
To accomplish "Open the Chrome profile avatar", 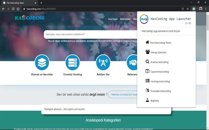I will [x=201, y=9].
